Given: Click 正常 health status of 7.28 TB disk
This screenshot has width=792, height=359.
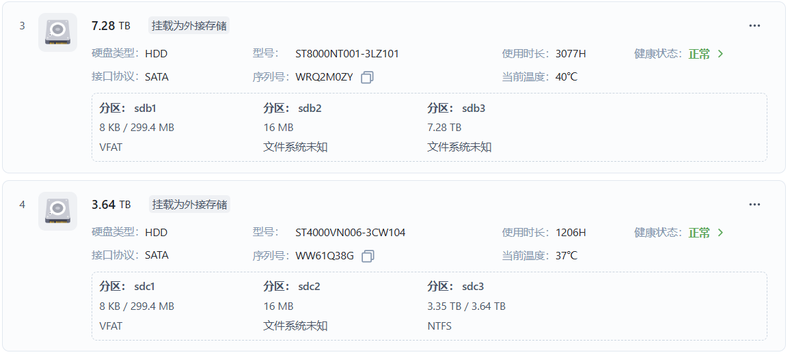Looking at the screenshot, I should pyautogui.click(x=699, y=54).
